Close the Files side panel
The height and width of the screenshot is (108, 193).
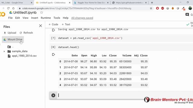[40, 26]
